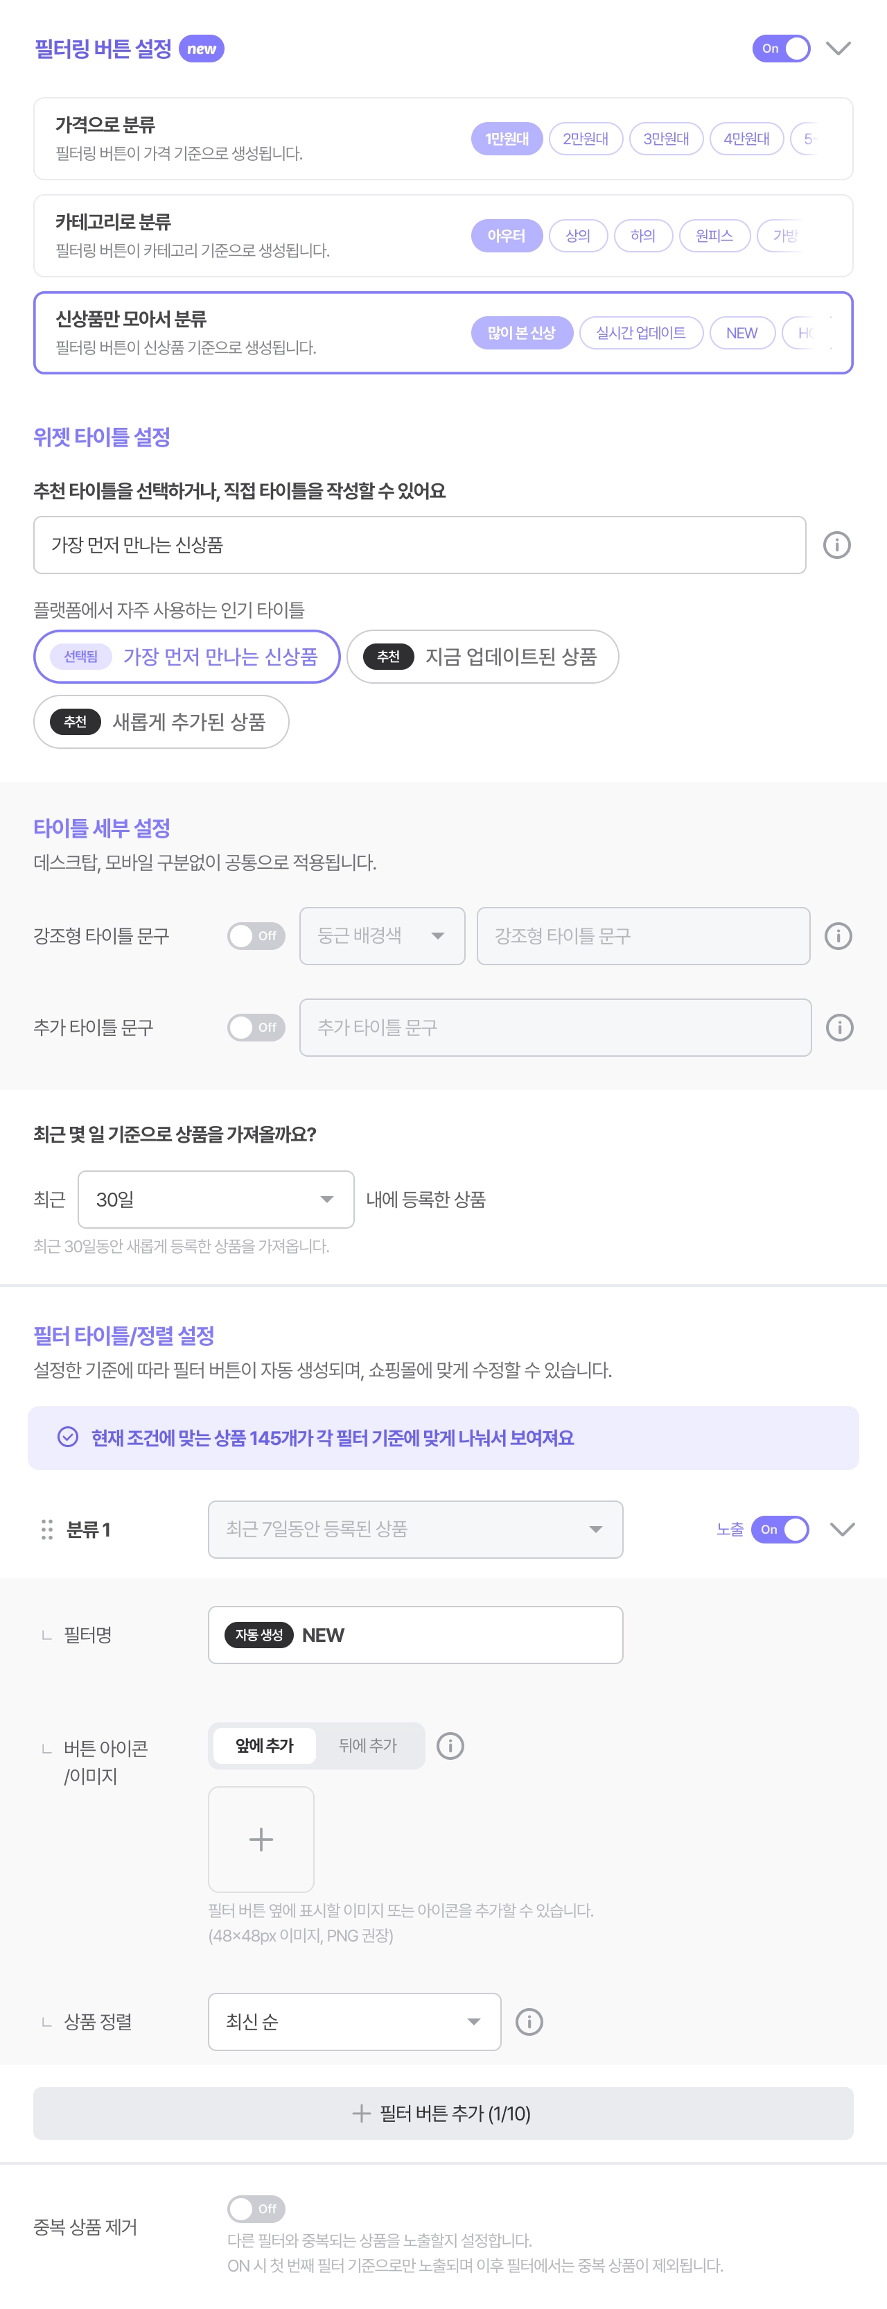Select 앞에 추가 tab

[x=264, y=1745]
